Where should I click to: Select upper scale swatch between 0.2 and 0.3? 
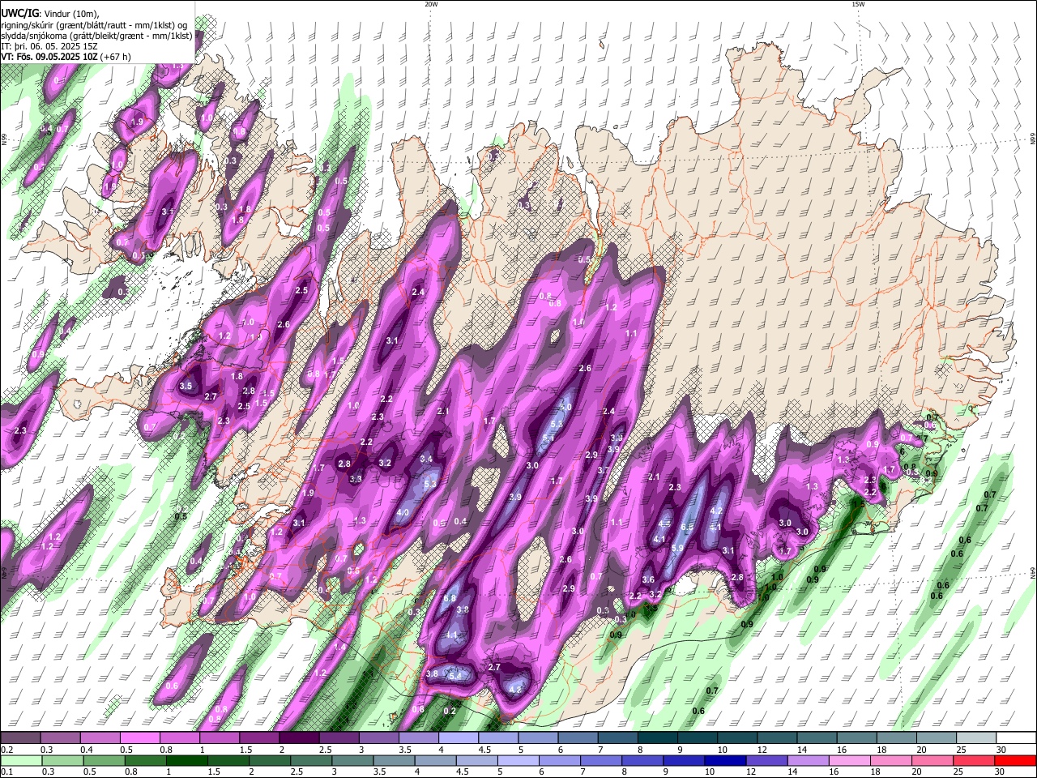[x=22, y=738]
